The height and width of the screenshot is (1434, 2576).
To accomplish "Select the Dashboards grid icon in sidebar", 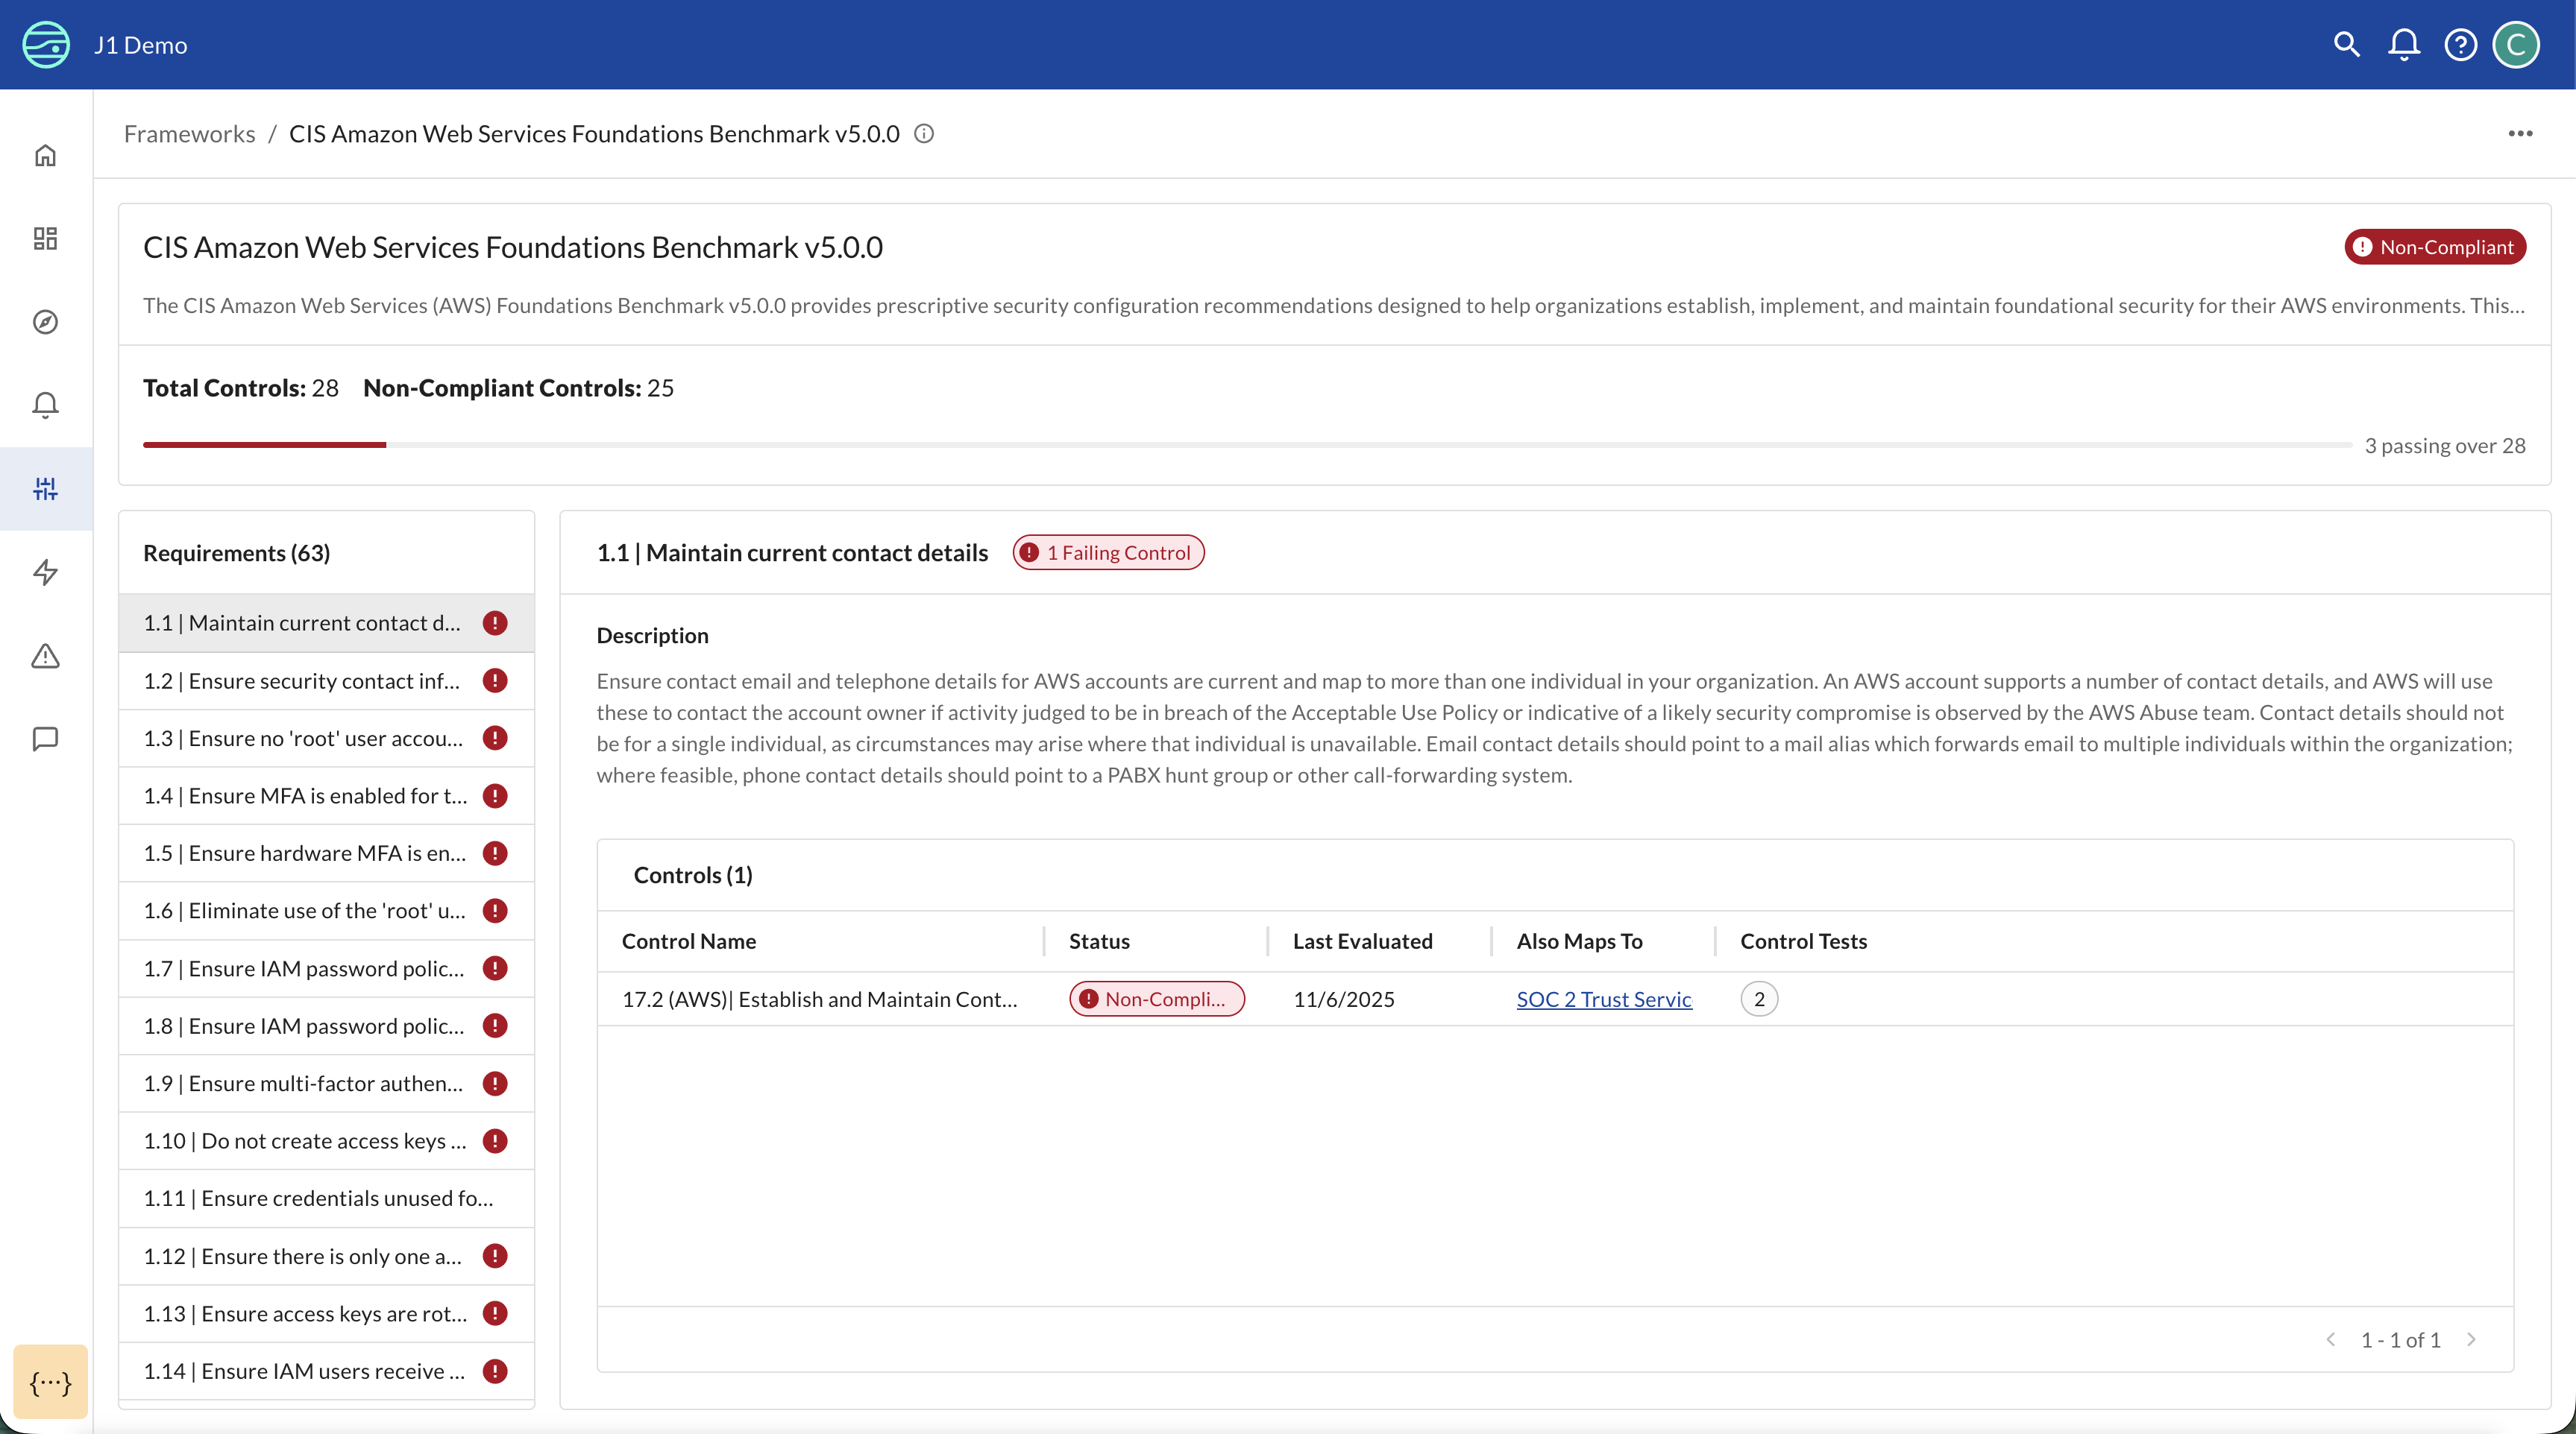I will (x=46, y=239).
